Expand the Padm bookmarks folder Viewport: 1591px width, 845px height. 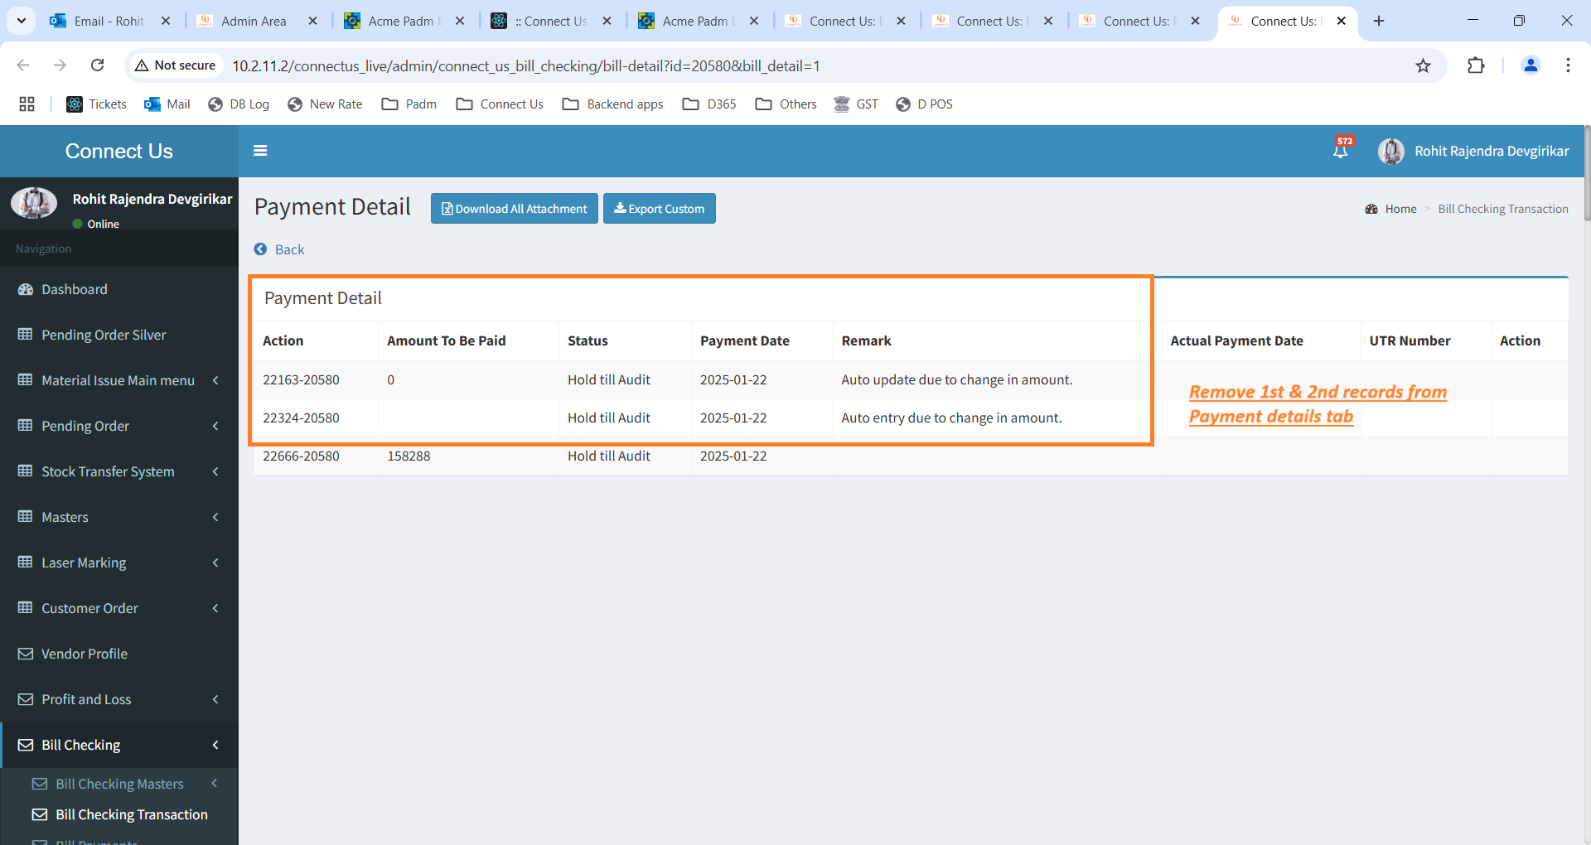click(409, 104)
